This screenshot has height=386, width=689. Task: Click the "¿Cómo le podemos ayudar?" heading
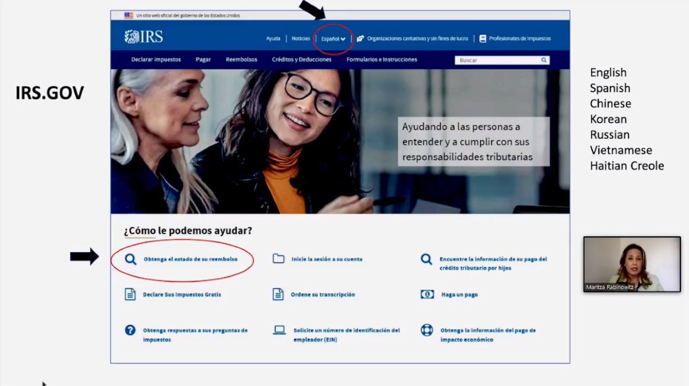(188, 231)
